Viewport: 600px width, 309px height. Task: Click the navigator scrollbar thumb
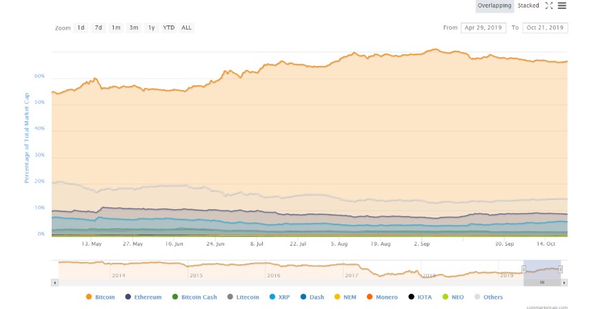542,283
